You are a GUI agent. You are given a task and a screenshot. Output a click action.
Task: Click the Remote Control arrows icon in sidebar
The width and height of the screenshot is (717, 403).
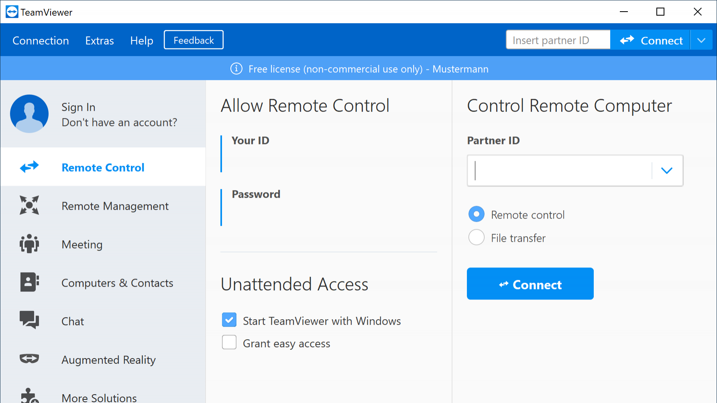[x=29, y=167]
